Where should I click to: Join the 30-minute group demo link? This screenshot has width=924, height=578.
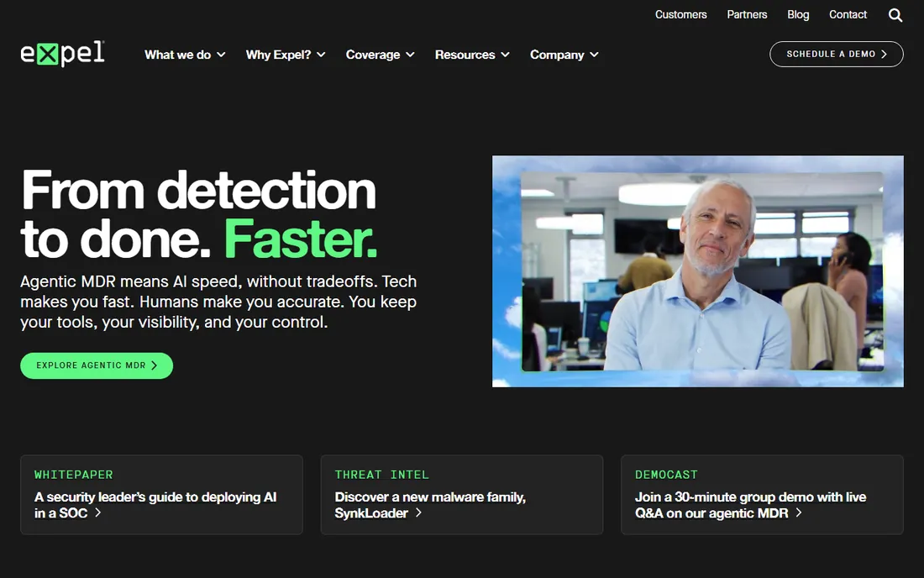tap(750, 505)
